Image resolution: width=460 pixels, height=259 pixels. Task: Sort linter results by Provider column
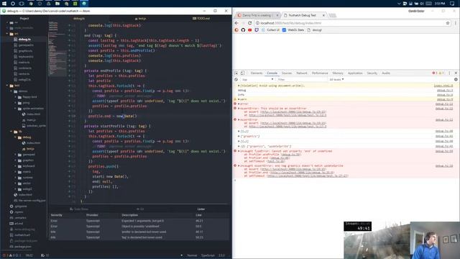[92, 215]
